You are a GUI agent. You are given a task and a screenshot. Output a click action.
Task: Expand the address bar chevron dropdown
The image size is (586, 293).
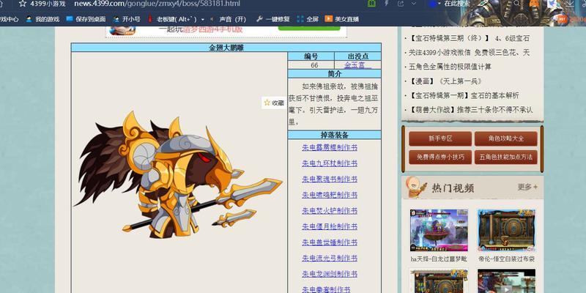pos(414,4)
